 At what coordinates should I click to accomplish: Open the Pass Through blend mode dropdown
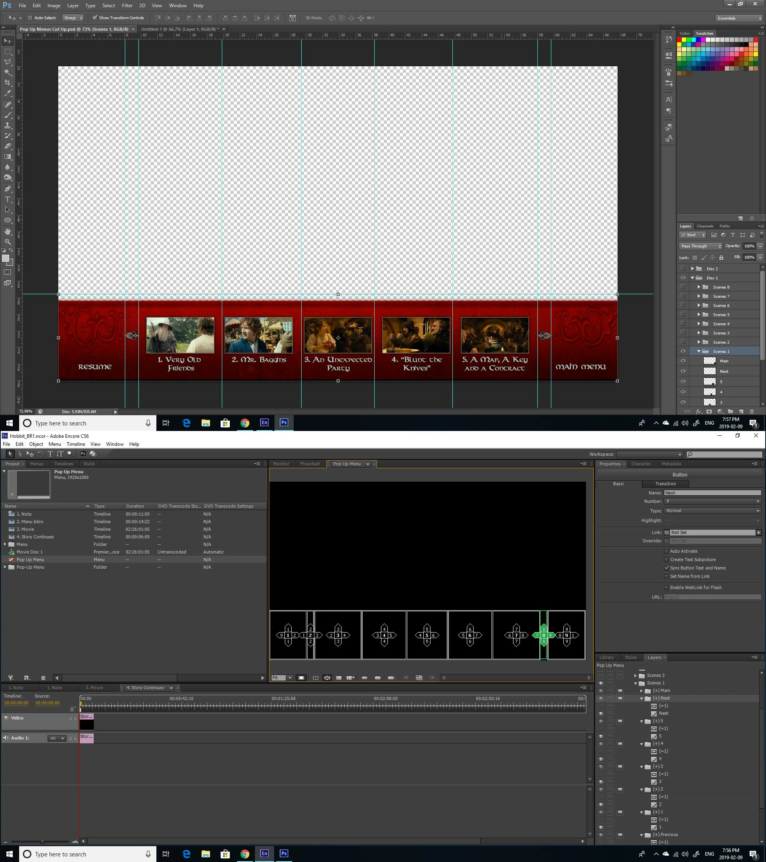[700, 246]
